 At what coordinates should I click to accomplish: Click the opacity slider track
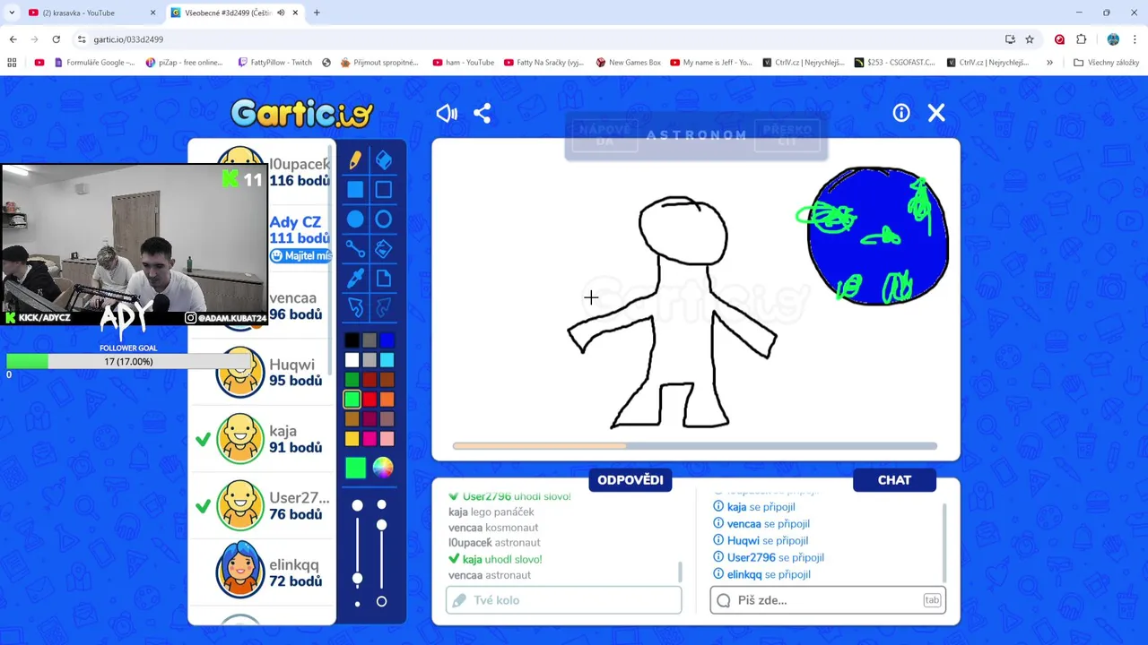click(x=381, y=551)
